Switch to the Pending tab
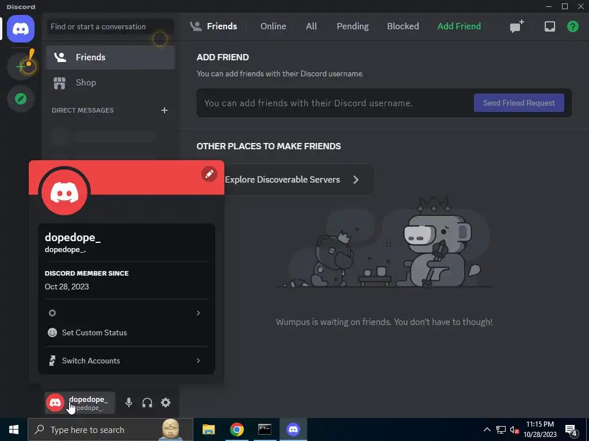Screen dimensions: 589x441 (x=353, y=26)
